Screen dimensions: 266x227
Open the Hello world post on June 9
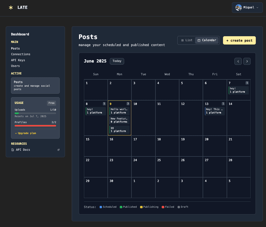coord(119,111)
